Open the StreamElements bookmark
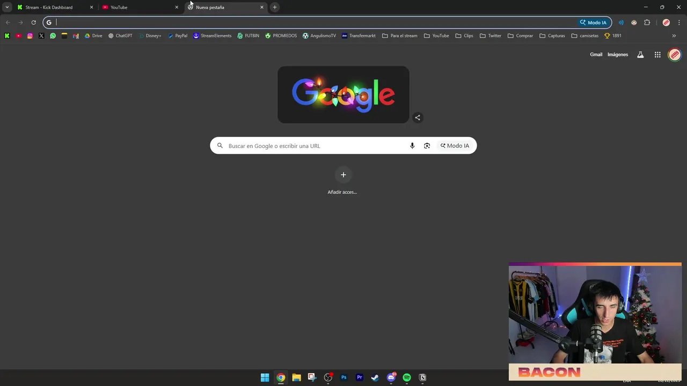Viewport: 687px width, 386px height. (x=213, y=36)
